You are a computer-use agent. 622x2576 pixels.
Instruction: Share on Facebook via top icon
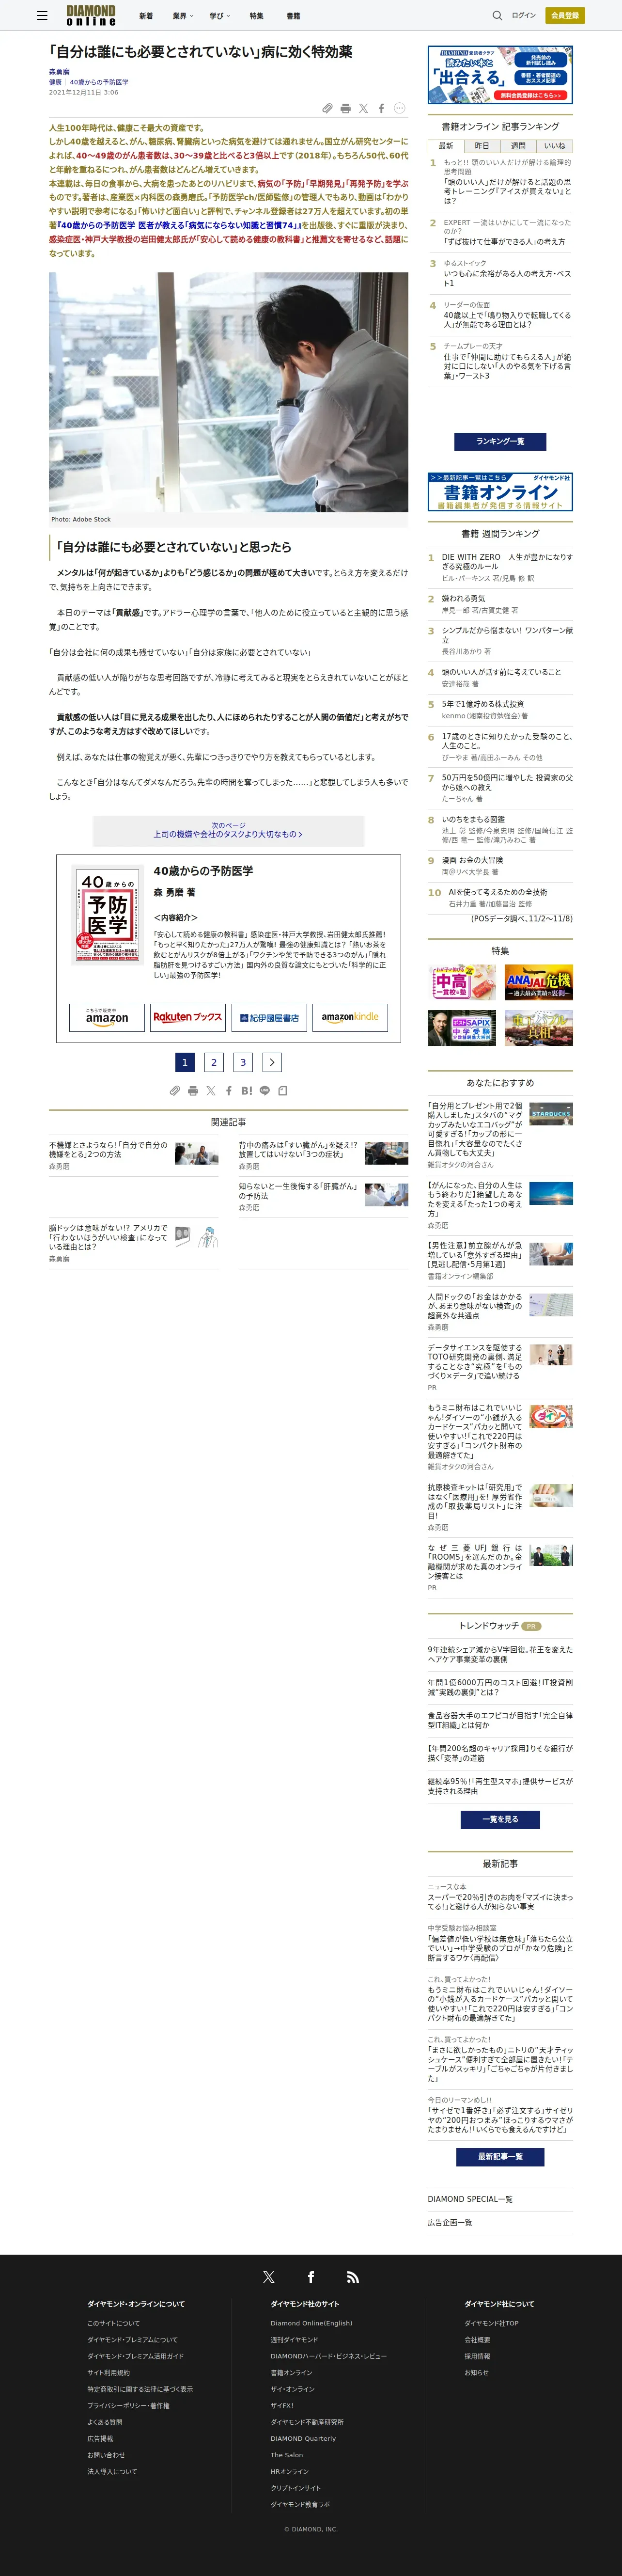pos(381,108)
